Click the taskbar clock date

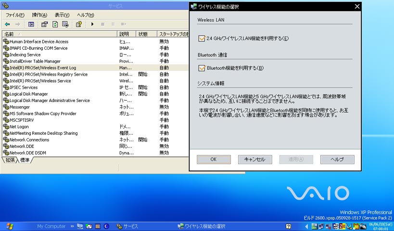pos(380,224)
